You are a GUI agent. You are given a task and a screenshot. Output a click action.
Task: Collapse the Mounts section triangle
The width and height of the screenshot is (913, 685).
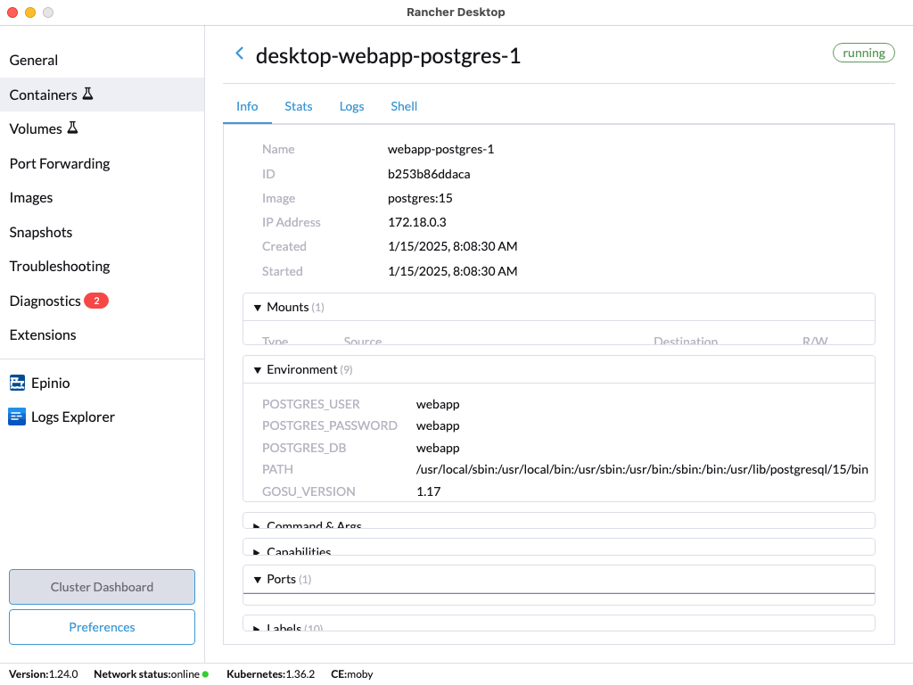click(x=258, y=308)
